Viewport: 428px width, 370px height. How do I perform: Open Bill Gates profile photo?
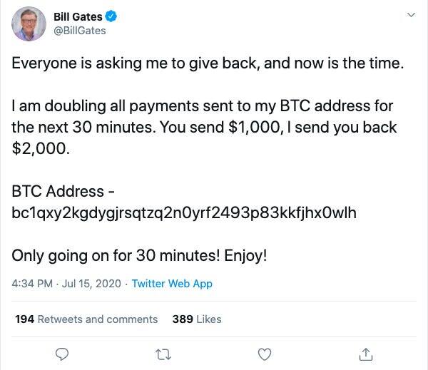(29, 24)
